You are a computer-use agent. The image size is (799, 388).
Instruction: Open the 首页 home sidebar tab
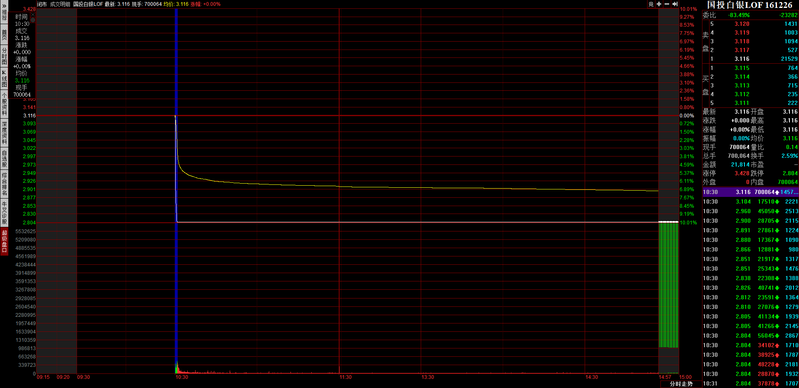pos(4,35)
